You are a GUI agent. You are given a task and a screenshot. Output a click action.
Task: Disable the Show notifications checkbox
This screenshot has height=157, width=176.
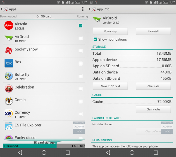(x=95, y=40)
